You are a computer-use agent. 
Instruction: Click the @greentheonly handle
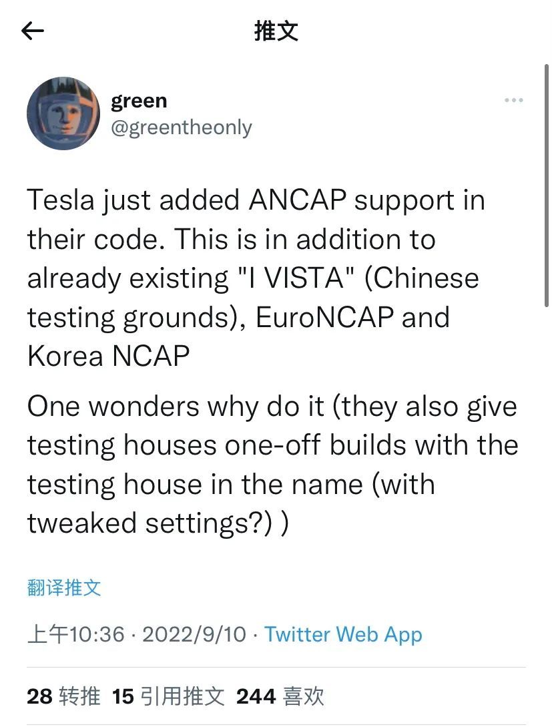tap(182, 128)
